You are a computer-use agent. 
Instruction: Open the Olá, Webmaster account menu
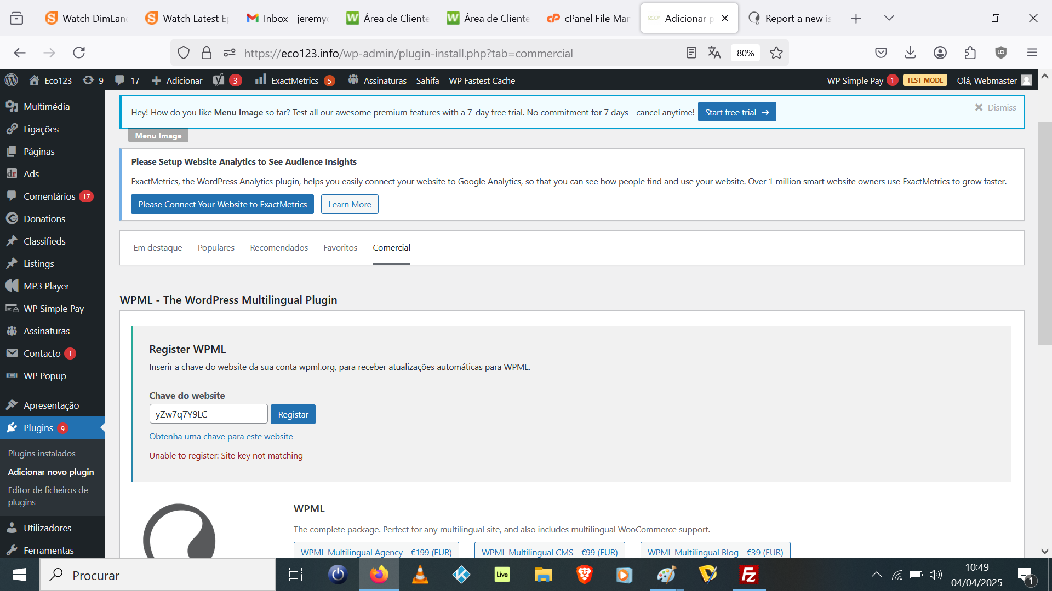[x=994, y=80]
